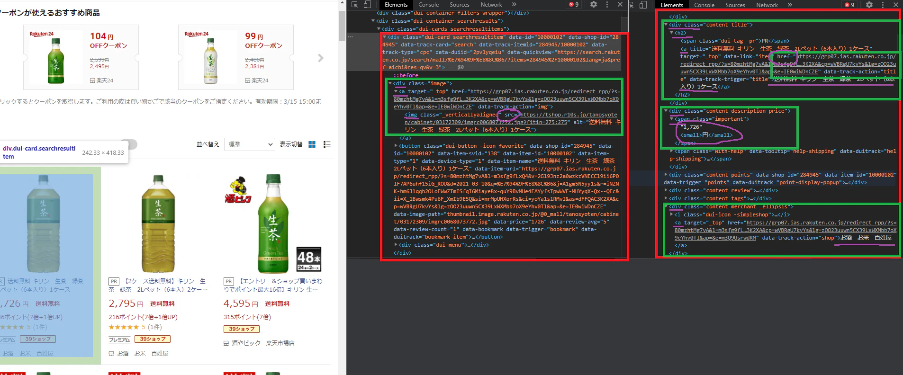
Task: Advance the coupon carousel with the right arrow
Action: tap(321, 58)
